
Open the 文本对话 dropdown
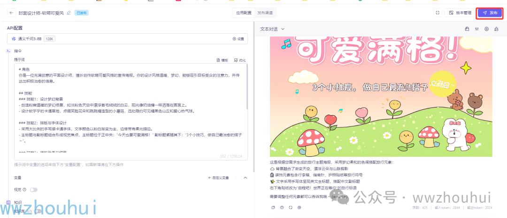[272, 29]
